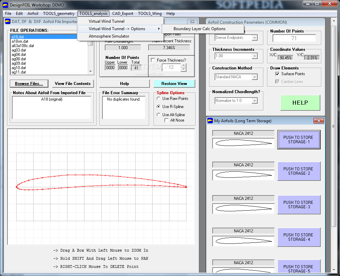Open the Help menu in menu bar
Viewport: 340px width, 276px height.
tap(171, 14)
